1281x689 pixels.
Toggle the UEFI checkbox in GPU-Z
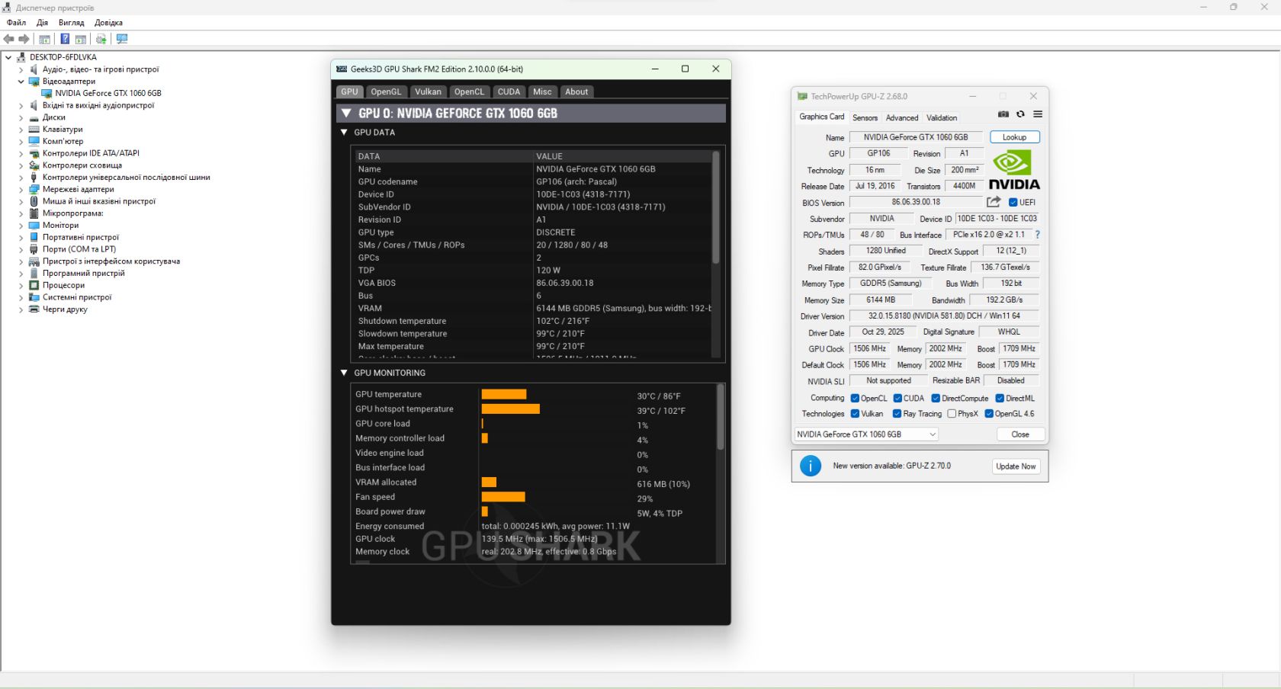click(1013, 203)
